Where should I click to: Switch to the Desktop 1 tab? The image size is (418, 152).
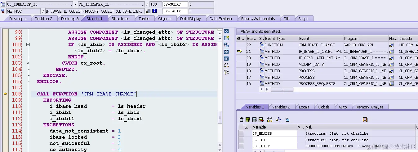[18, 19]
